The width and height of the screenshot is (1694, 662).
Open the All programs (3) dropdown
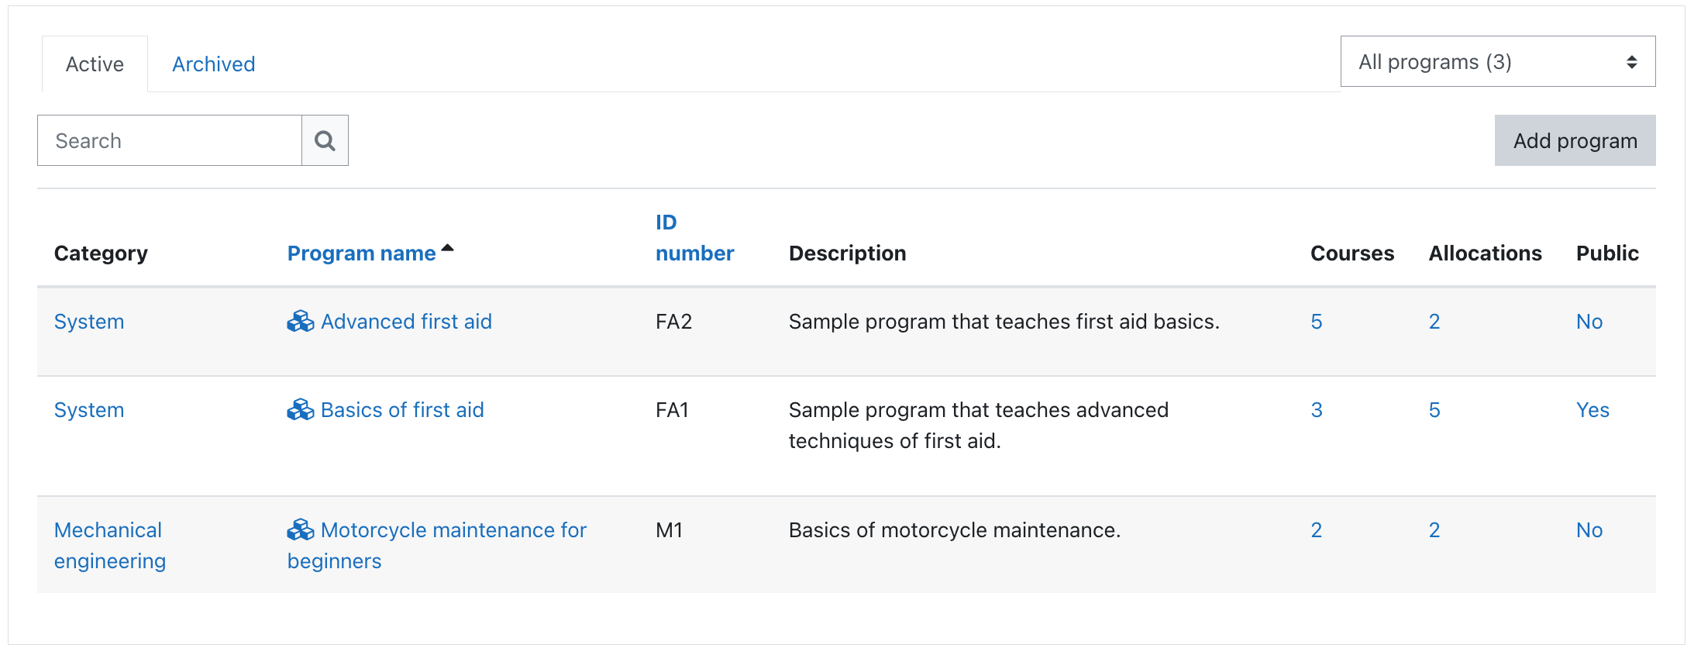tap(1497, 61)
